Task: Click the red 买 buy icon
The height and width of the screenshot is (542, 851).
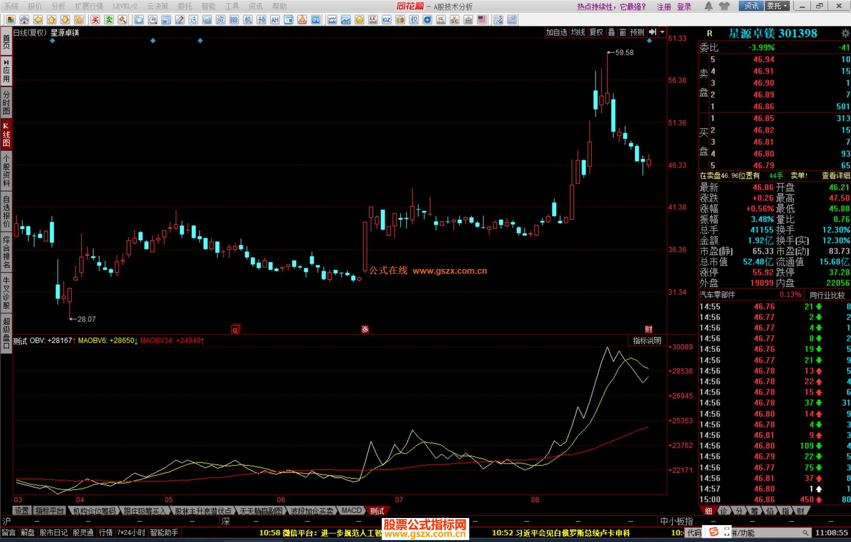Action: 95,20
